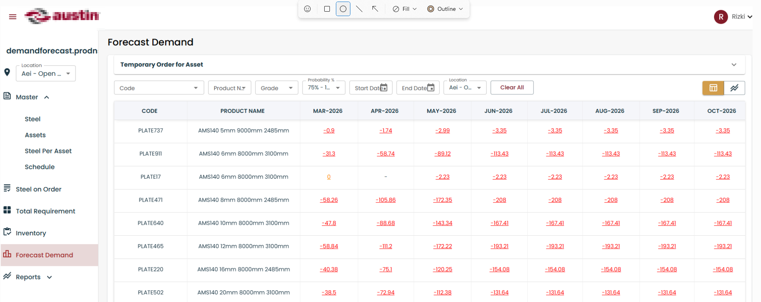Click PLATE17 MAR-2026 value 0
761x302 pixels.
click(x=329, y=177)
